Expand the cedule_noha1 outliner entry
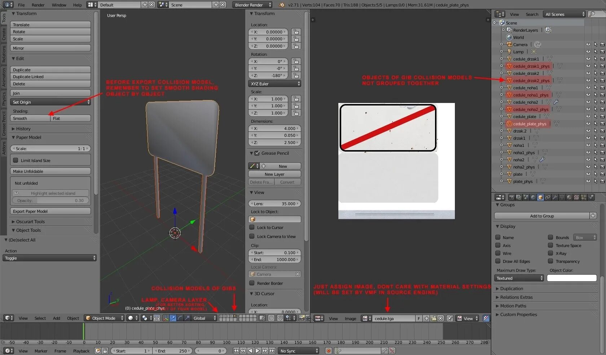 [501, 87]
